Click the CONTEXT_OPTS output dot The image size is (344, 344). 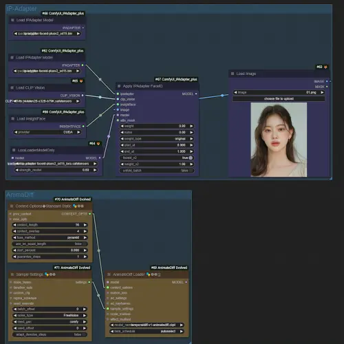[x=90, y=214]
